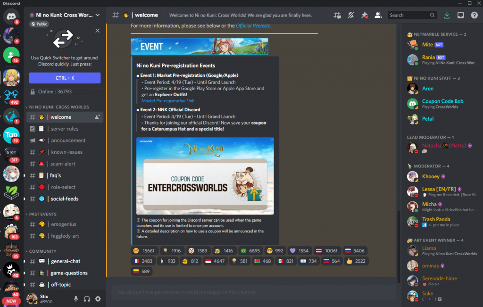This screenshot has height=307, width=483.
Task: Expand the Ni no Kuni server dropdown
Action: coord(98,15)
